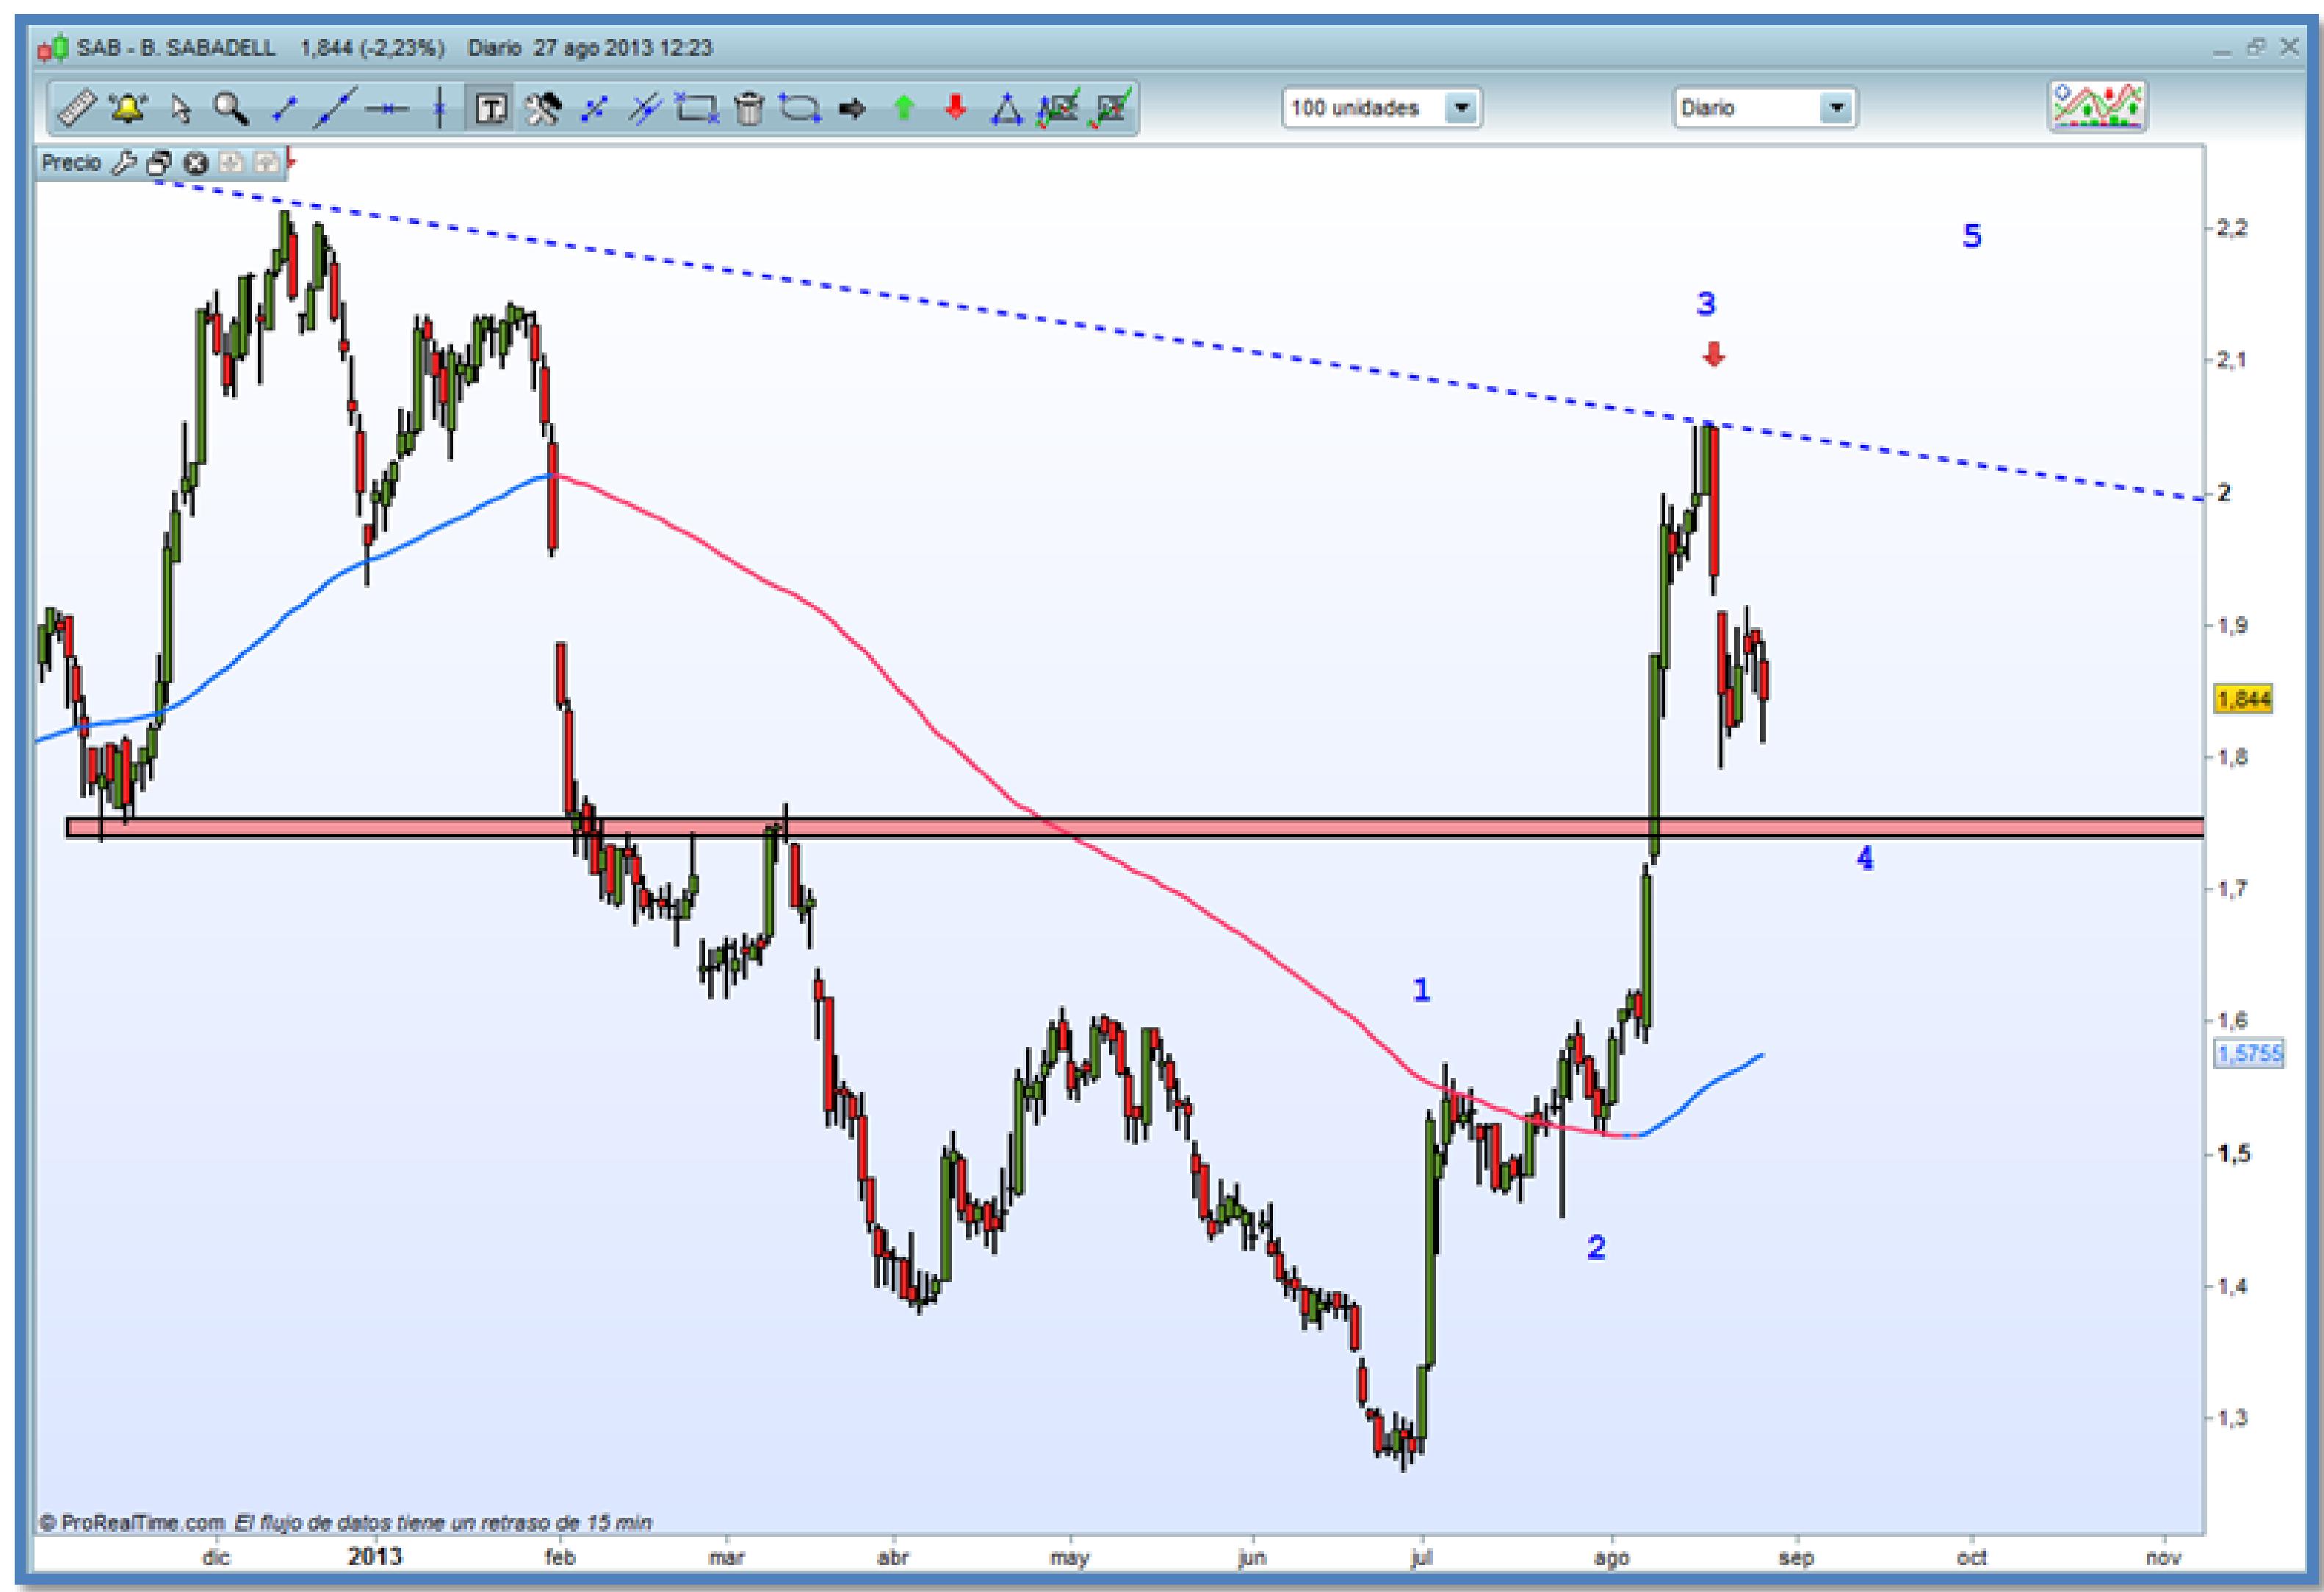Image resolution: width=2324 pixels, height=1592 pixels.
Task: Click the 1,844 current price label
Action: click(x=2244, y=698)
